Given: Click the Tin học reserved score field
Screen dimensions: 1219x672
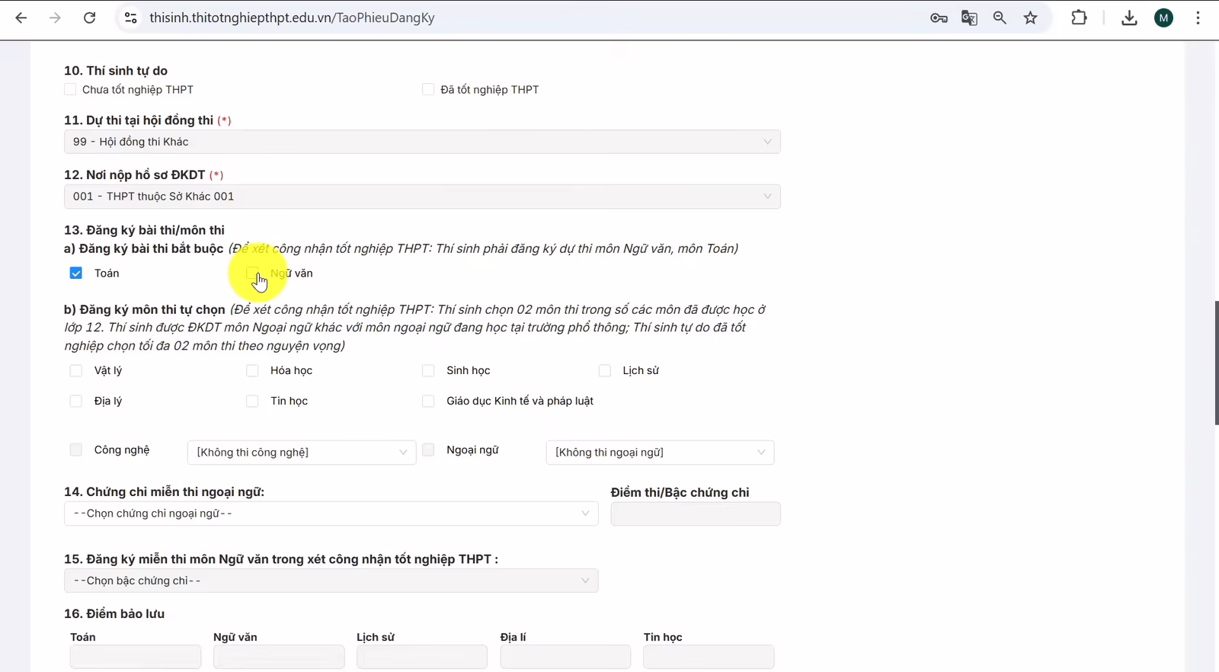Looking at the screenshot, I should point(709,657).
